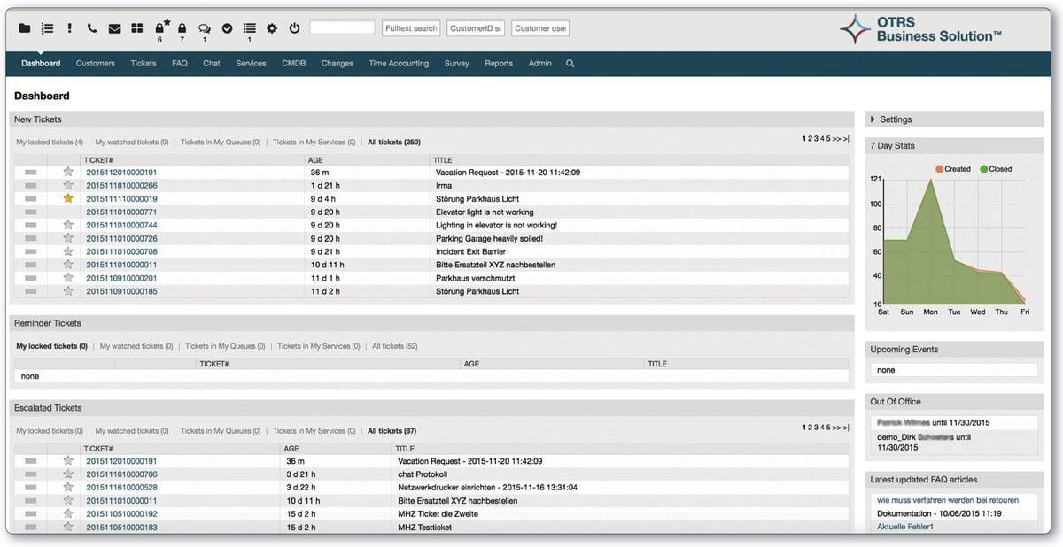
Task: Open personal preferences gear icon
Action: (x=272, y=28)
